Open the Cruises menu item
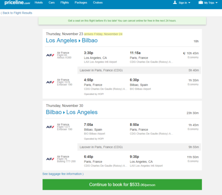This screenshot has width=222, height=195. pos(98,2)
